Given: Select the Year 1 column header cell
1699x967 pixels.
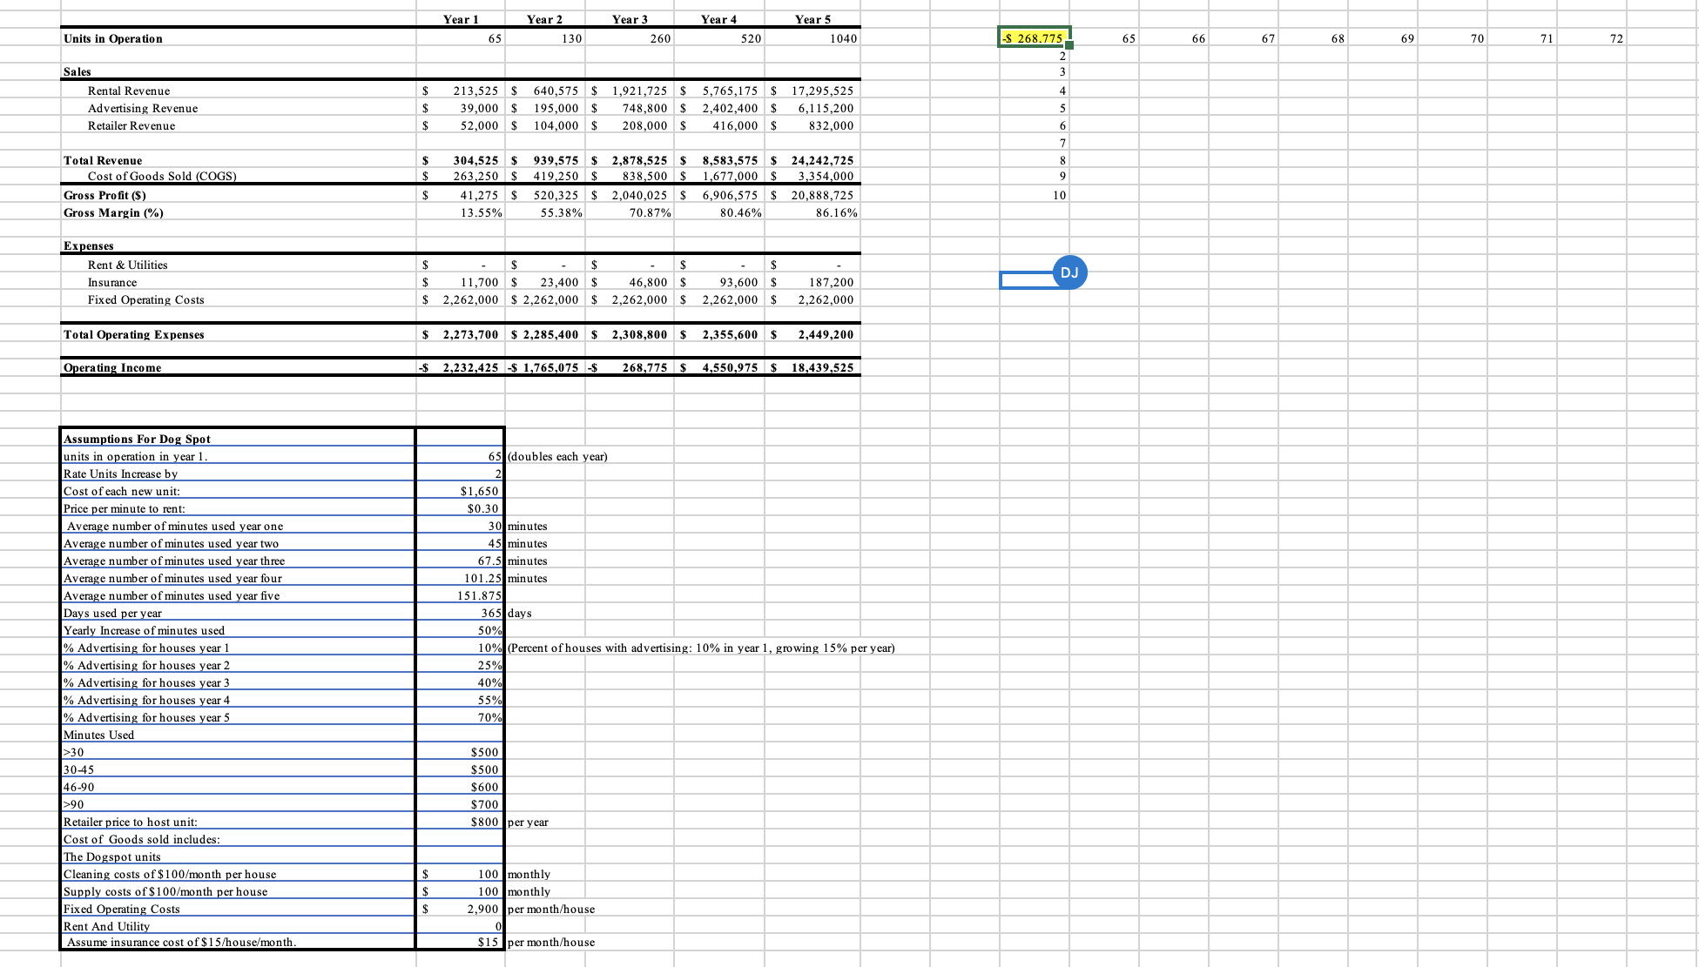Looking at the screenshot, I should 460,19.
